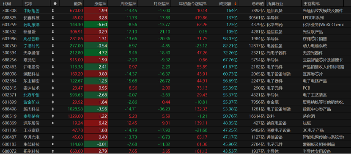Sort by 月涨幅% column header
Viewport: 351px width, 154px height.
tap(162, 3)
